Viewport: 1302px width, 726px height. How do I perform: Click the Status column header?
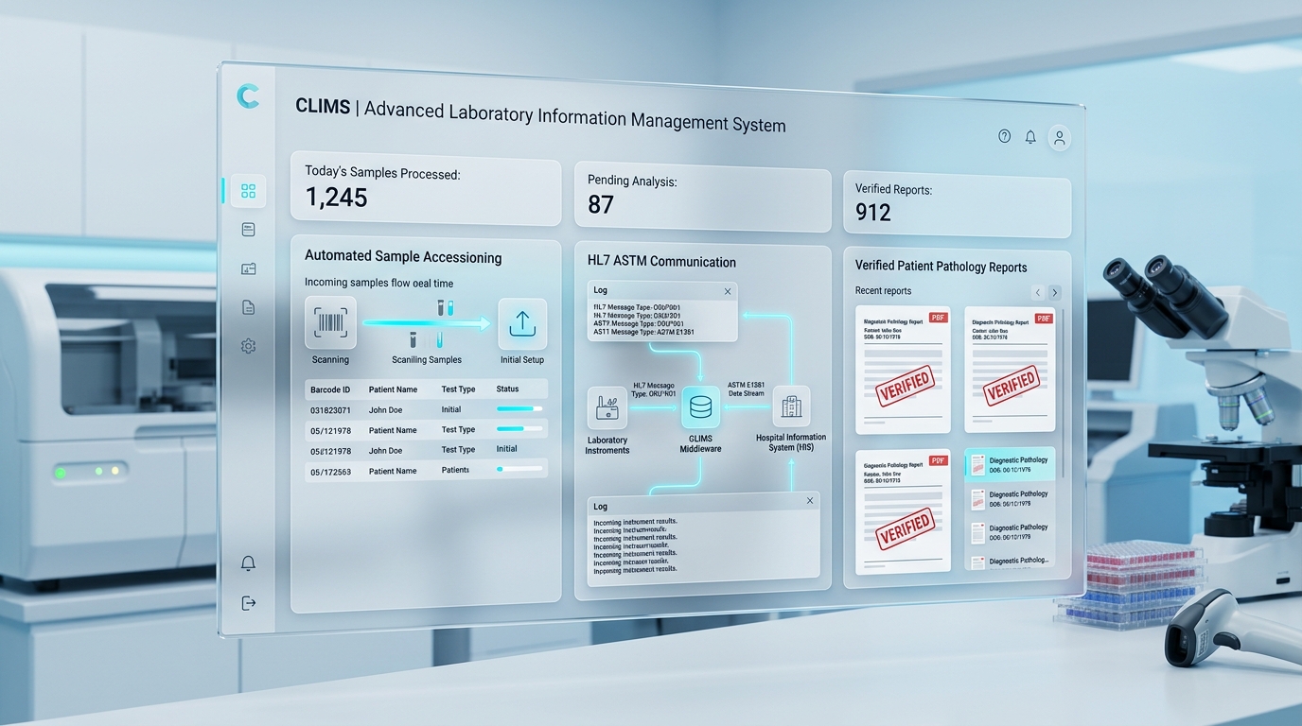coord(508,389)
